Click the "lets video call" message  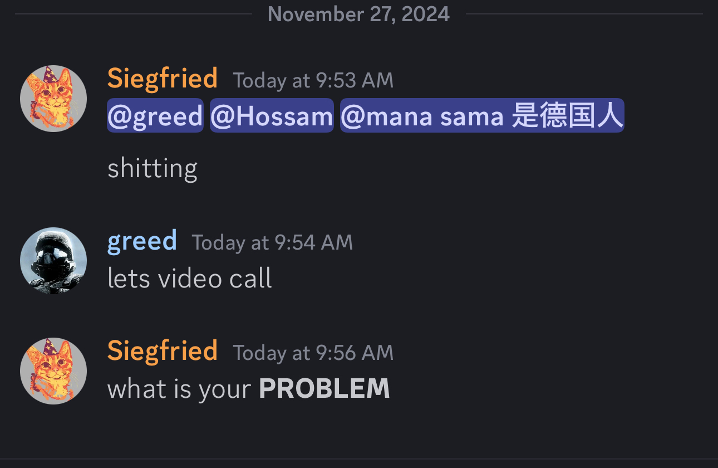pyautogui.click(x=189, y=279)
